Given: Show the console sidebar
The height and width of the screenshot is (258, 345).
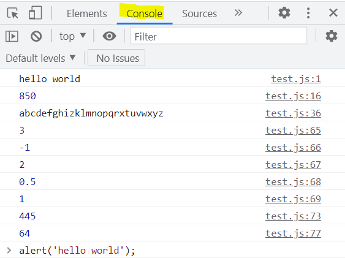Looking at the screenshot, I should (12, 36).
